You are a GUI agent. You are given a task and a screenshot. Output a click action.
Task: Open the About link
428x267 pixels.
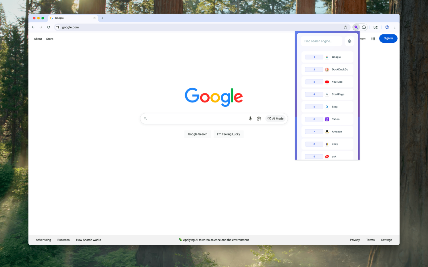(x=38, y=39)
